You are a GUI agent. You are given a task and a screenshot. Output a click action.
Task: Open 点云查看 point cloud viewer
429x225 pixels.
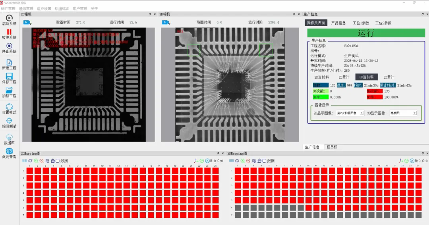(x=9, y=151)
